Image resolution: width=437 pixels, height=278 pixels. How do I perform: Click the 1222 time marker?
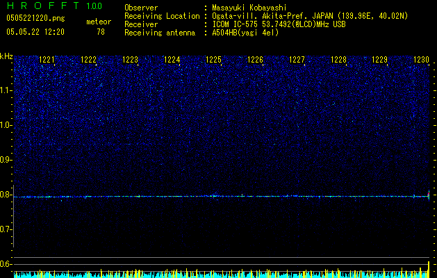click(88, 60)
